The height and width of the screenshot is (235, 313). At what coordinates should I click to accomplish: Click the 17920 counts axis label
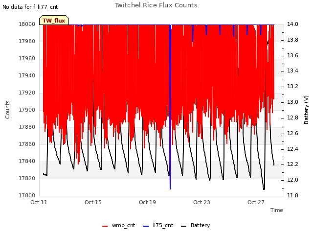tap(27, 93)
